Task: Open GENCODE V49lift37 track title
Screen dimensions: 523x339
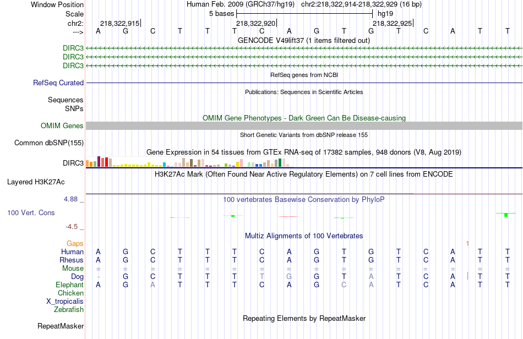Action: [x=304, y=40]
